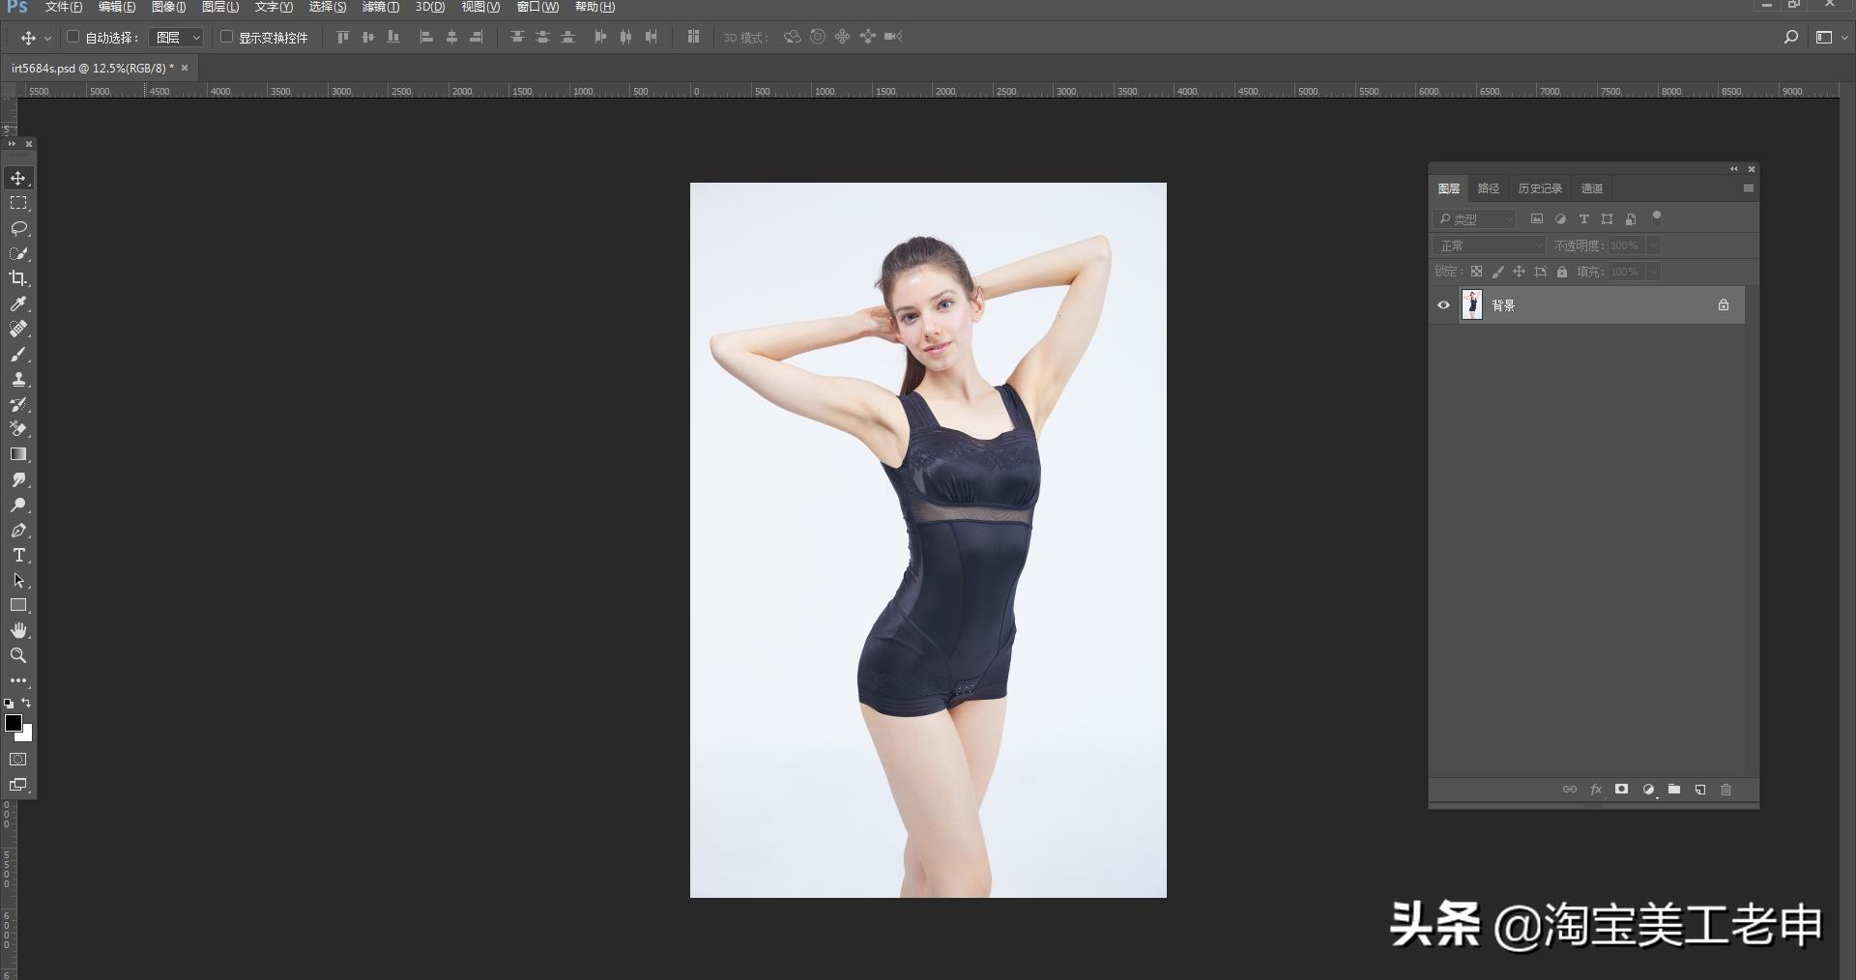Open the 图层 auto-select dropdown
This screenshot has height=980, width=1856.
[177, 37]
